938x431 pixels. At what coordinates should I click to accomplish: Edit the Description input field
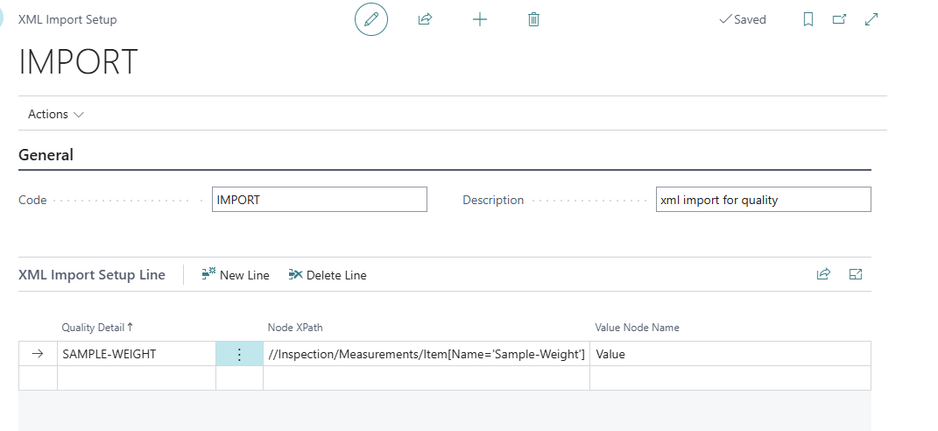tap(764, 200)
